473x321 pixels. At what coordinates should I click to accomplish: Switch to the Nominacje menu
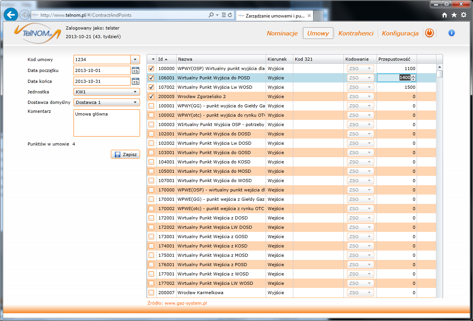tap(282, 33)
